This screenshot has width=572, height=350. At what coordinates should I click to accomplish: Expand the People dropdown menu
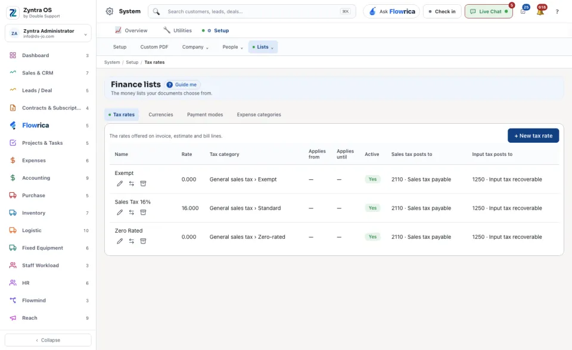click(232, 47)
